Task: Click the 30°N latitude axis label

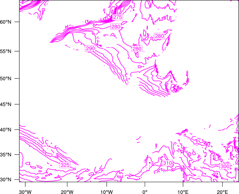Action: tap(6, 180)
